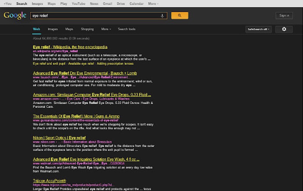Open the settings gear icon
Screen dimensions: 303x191
tap(284, 29)
